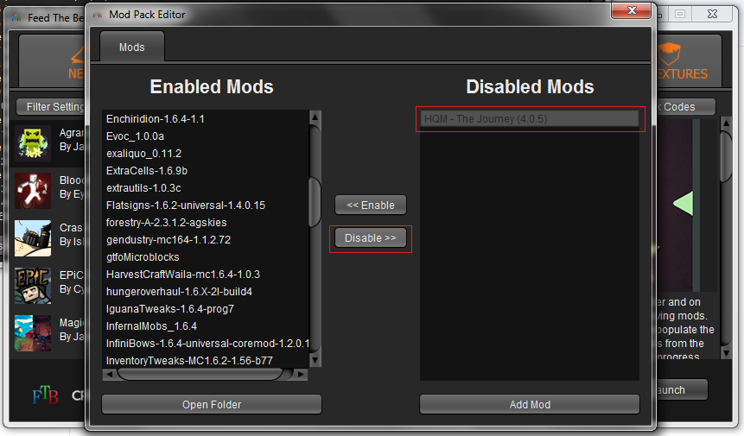
Task: Close the Mod Pack Editor window
Action: coord(631,10)
